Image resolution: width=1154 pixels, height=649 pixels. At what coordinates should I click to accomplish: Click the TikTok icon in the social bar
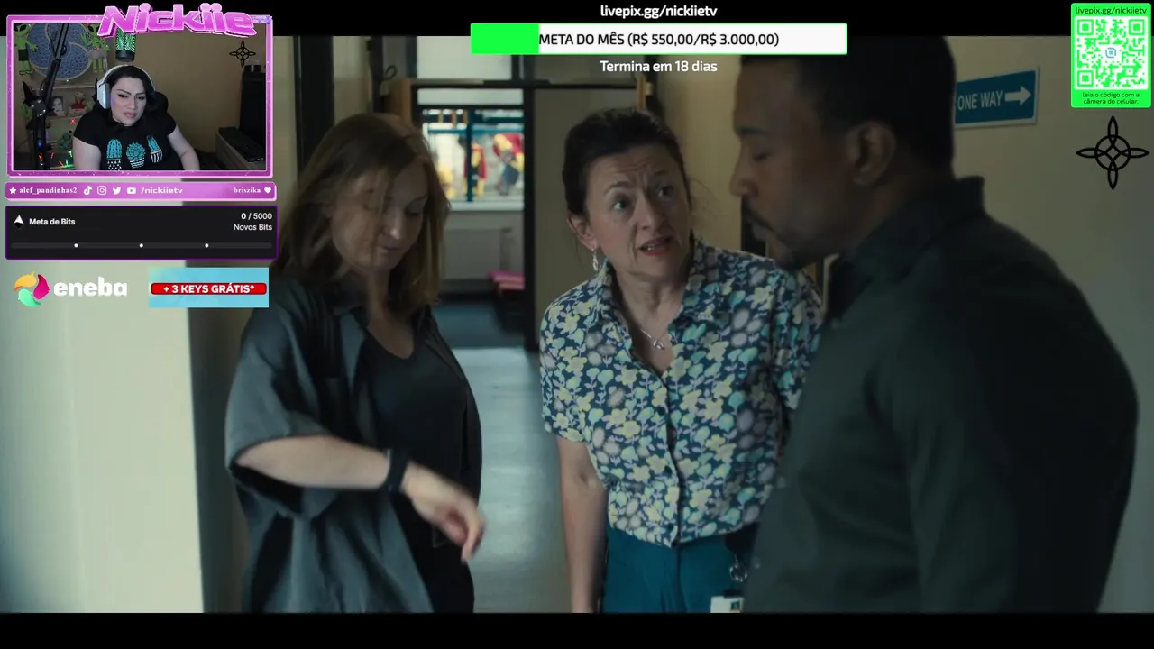click(88, 191)
